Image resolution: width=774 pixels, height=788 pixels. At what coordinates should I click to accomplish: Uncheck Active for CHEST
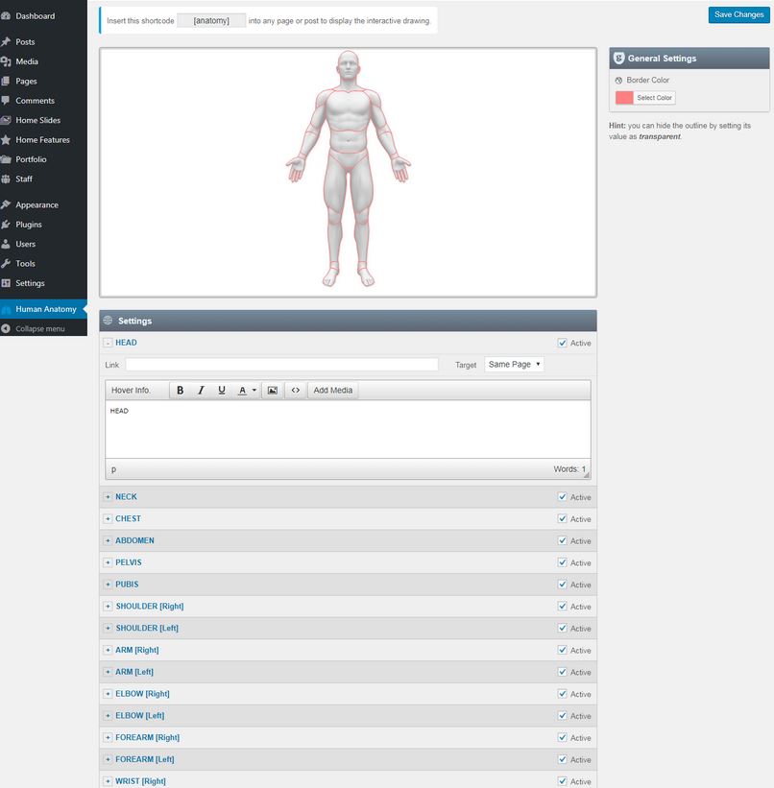click(563, 518)
